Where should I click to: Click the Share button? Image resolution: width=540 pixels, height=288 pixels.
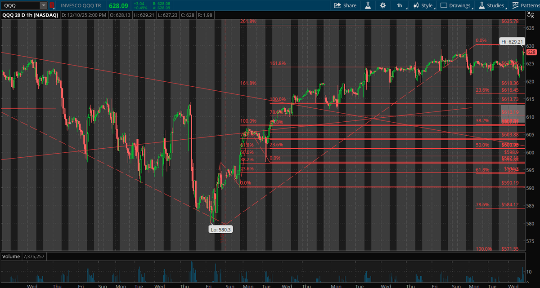point(345,5)
